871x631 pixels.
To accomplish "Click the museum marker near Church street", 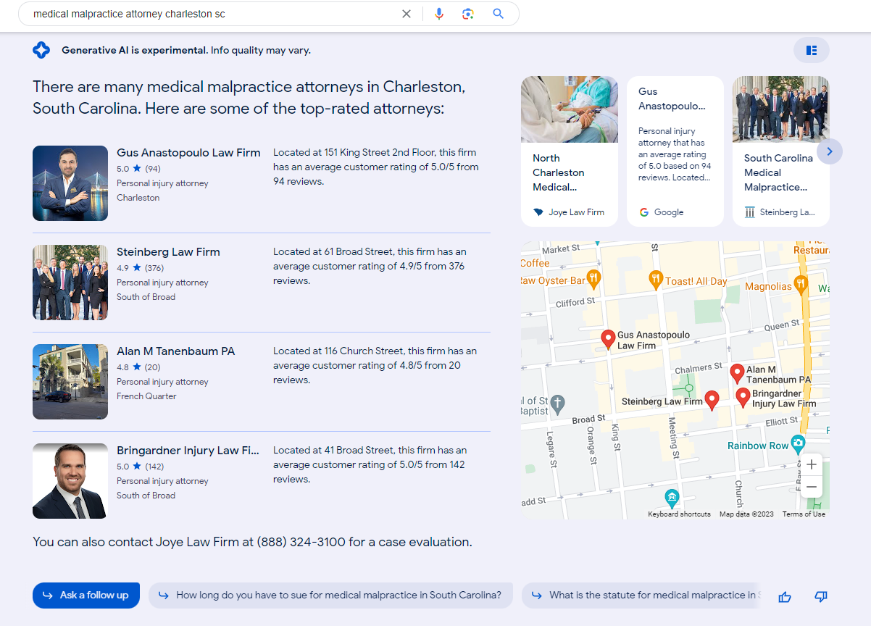I will [672, 498].
